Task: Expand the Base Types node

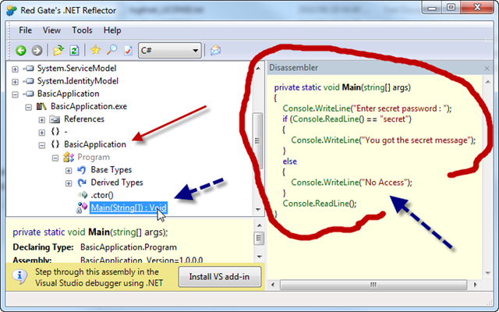Action: pos(69,171)
